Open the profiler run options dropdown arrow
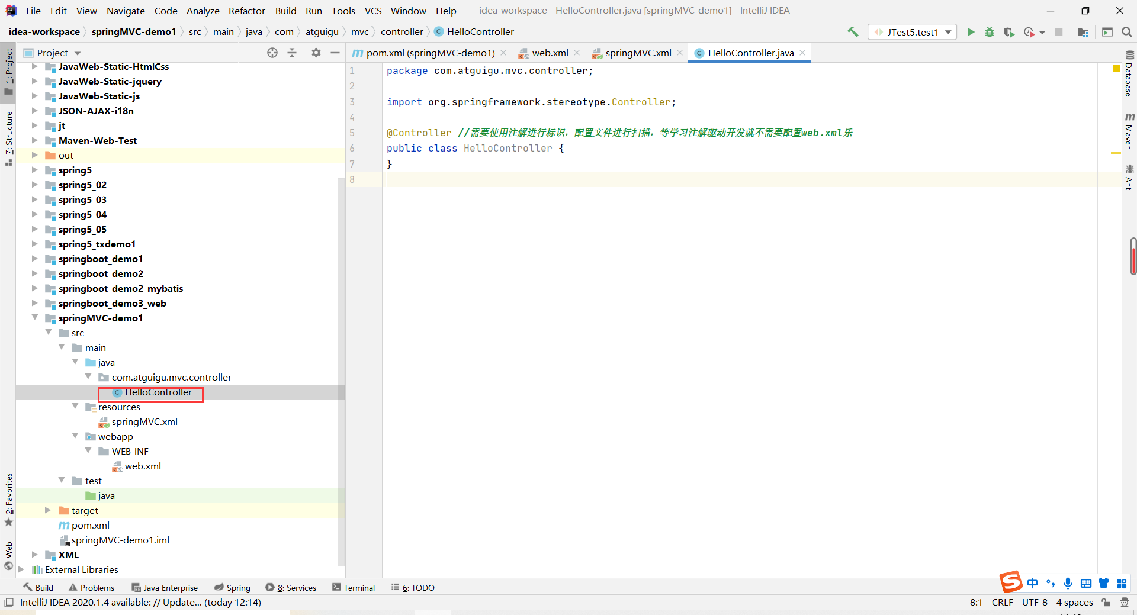The image size is (1137, 615). click(1042, 33)
